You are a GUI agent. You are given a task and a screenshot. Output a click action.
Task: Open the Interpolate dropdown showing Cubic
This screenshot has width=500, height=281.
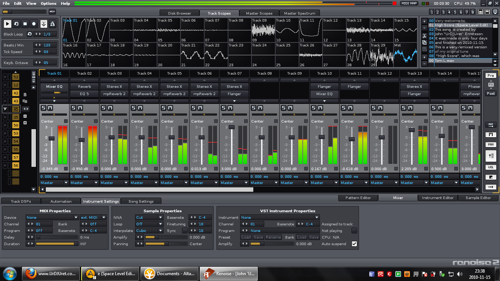[149, 231]
